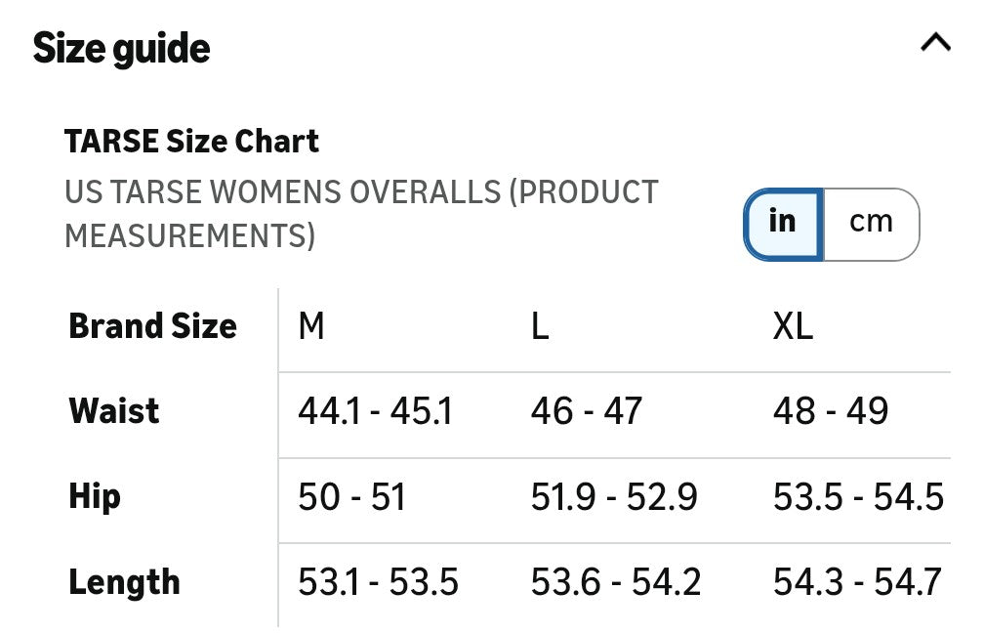Select the L size column header

[x=540, y=326]
